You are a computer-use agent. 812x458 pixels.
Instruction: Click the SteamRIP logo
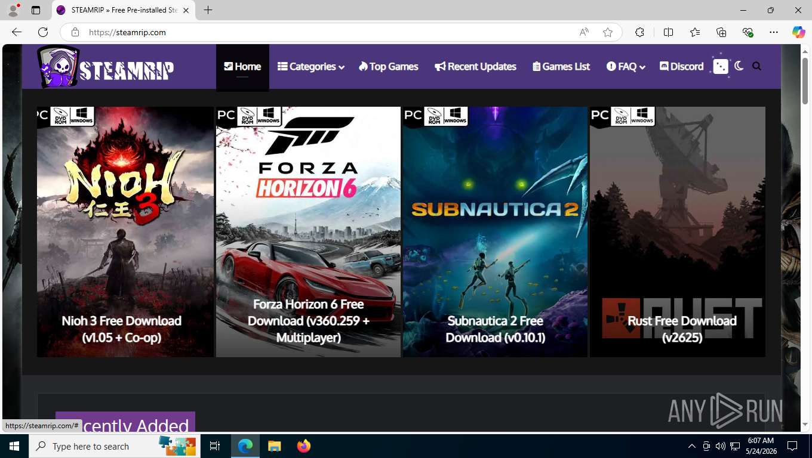pos(106,67)
